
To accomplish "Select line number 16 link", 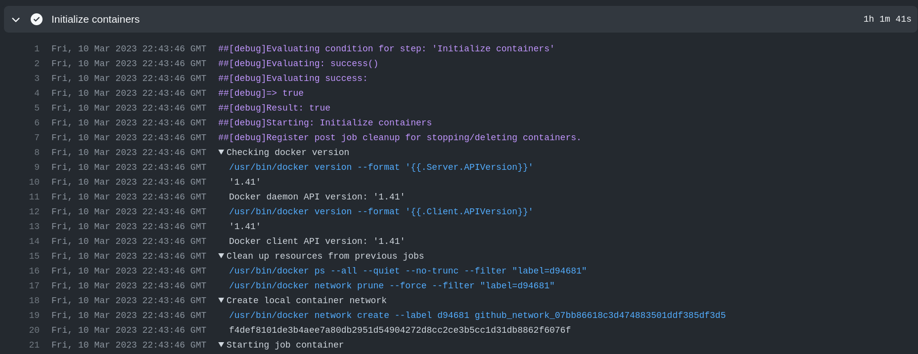I will [34, 271].
